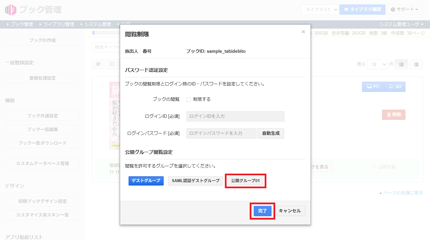The height and width of the screenshot is (240, 430).
Task: Click the PC monitor view button
Action: tap(373, 87)
